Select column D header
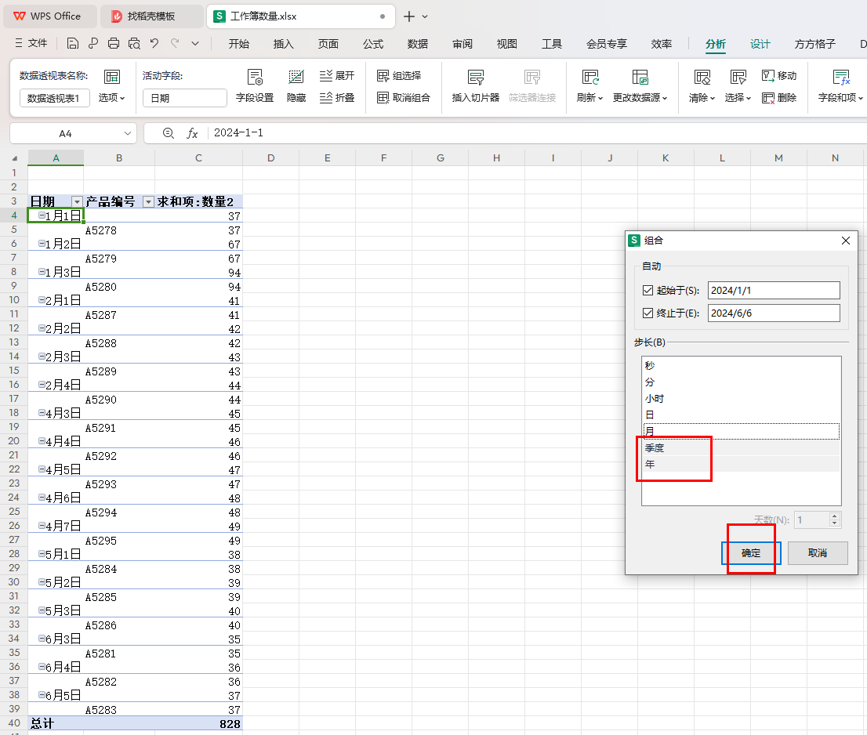Image resolution: width=867 pixels, height=735 pixels. (271, 158)
